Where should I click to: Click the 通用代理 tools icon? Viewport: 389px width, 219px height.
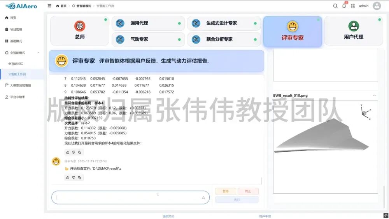point(120,23)
